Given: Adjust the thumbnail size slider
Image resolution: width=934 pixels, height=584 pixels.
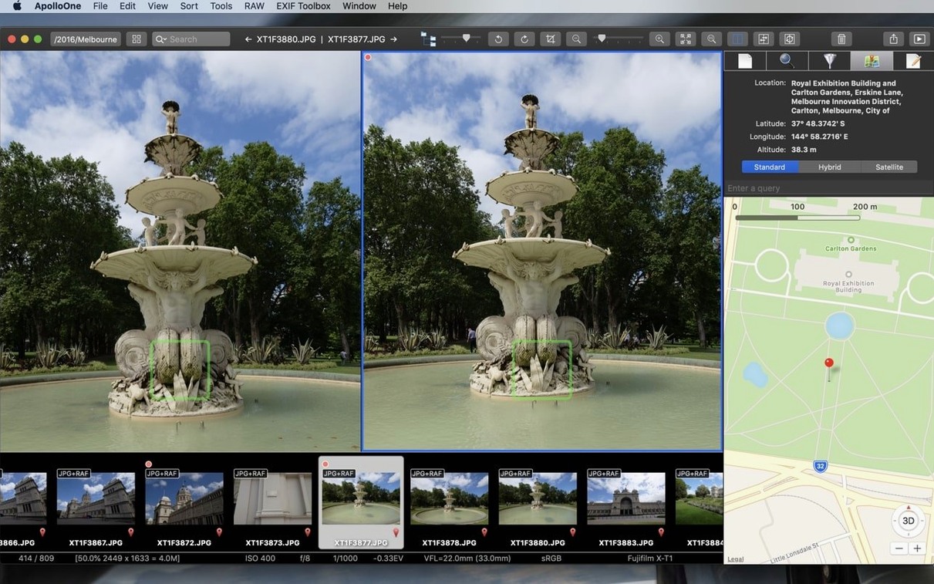Looking at the screenshot, I should (466, 39).
